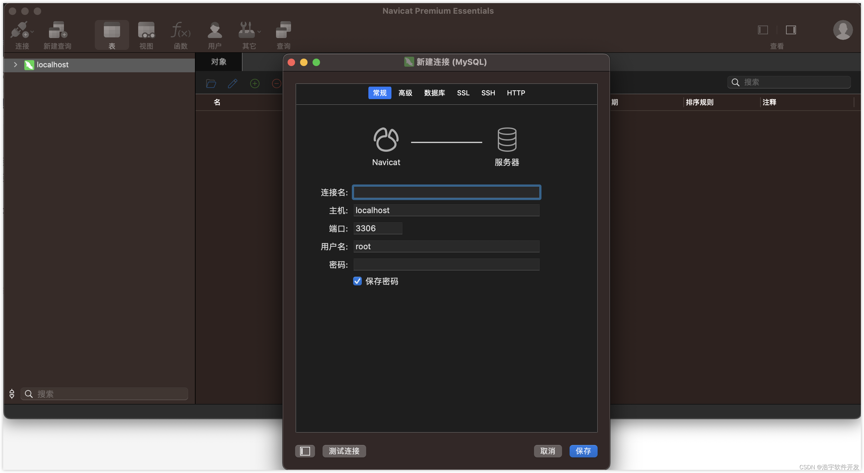Toggle the Save Password (保存密码) checkbox
The image size is (864, 473).
pyautogui.click(x=357, y=281)
